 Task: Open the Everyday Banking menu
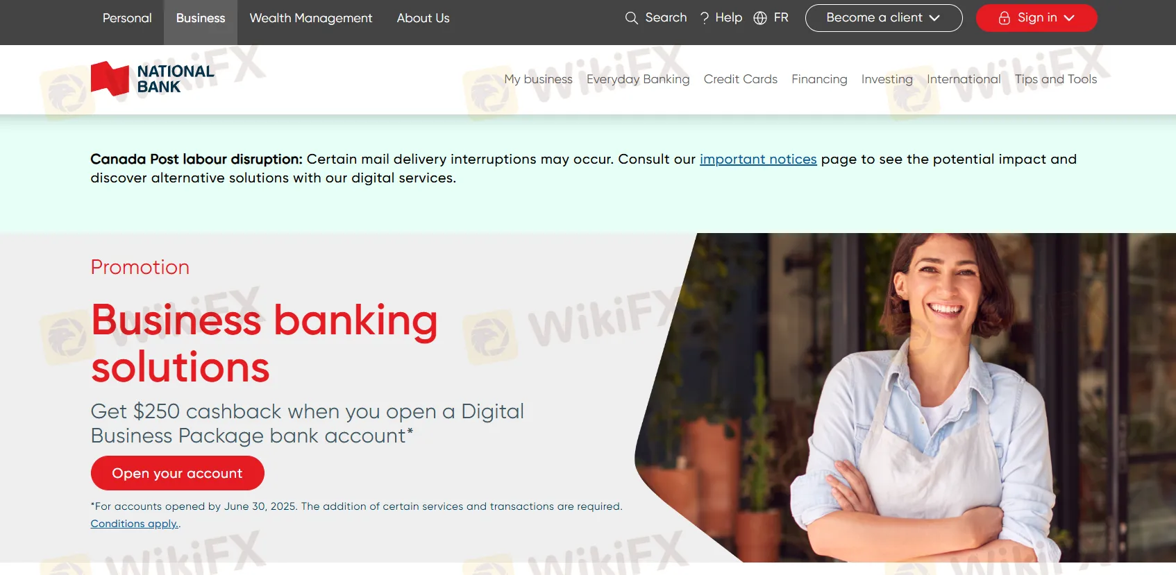tap(638, 79)
